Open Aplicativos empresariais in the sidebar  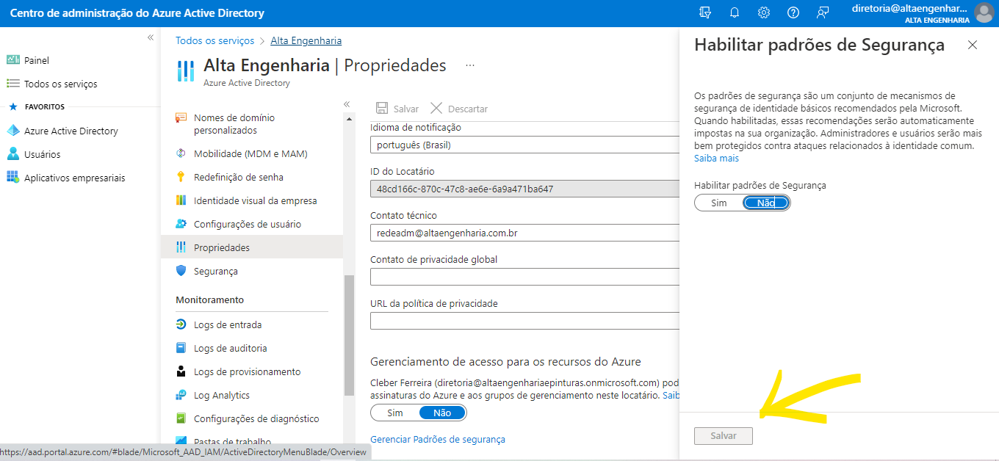(x=74, y=178)
